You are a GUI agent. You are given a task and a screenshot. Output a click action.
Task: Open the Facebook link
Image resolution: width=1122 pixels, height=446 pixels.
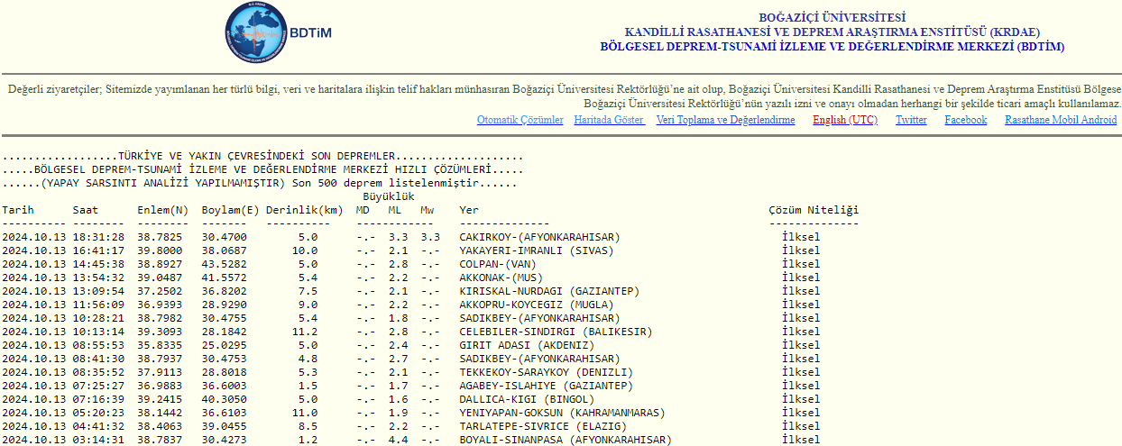pyautogui.click(x=965, y=120)
